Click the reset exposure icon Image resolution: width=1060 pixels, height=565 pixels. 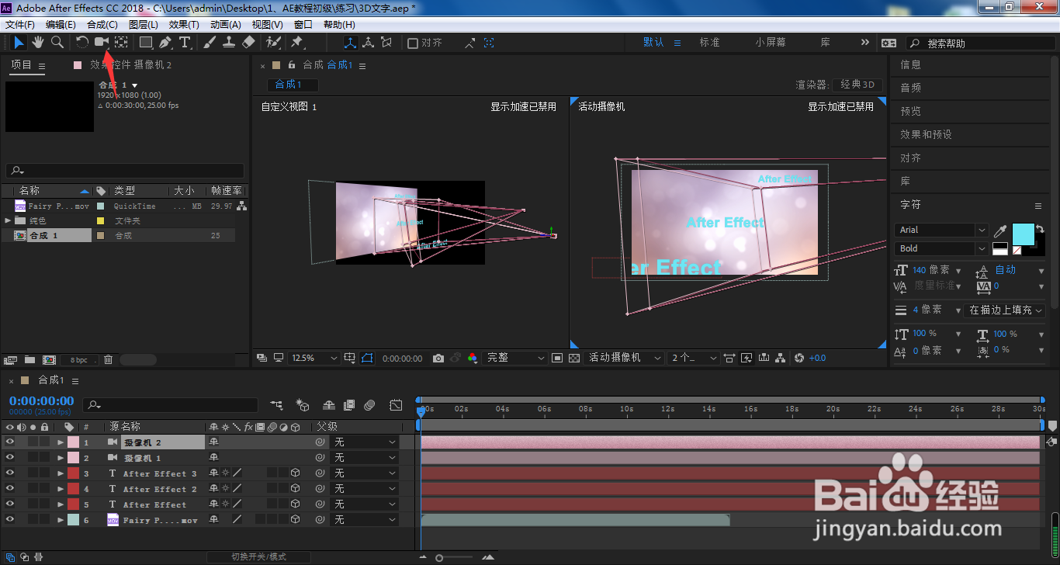tap(799, 358)
